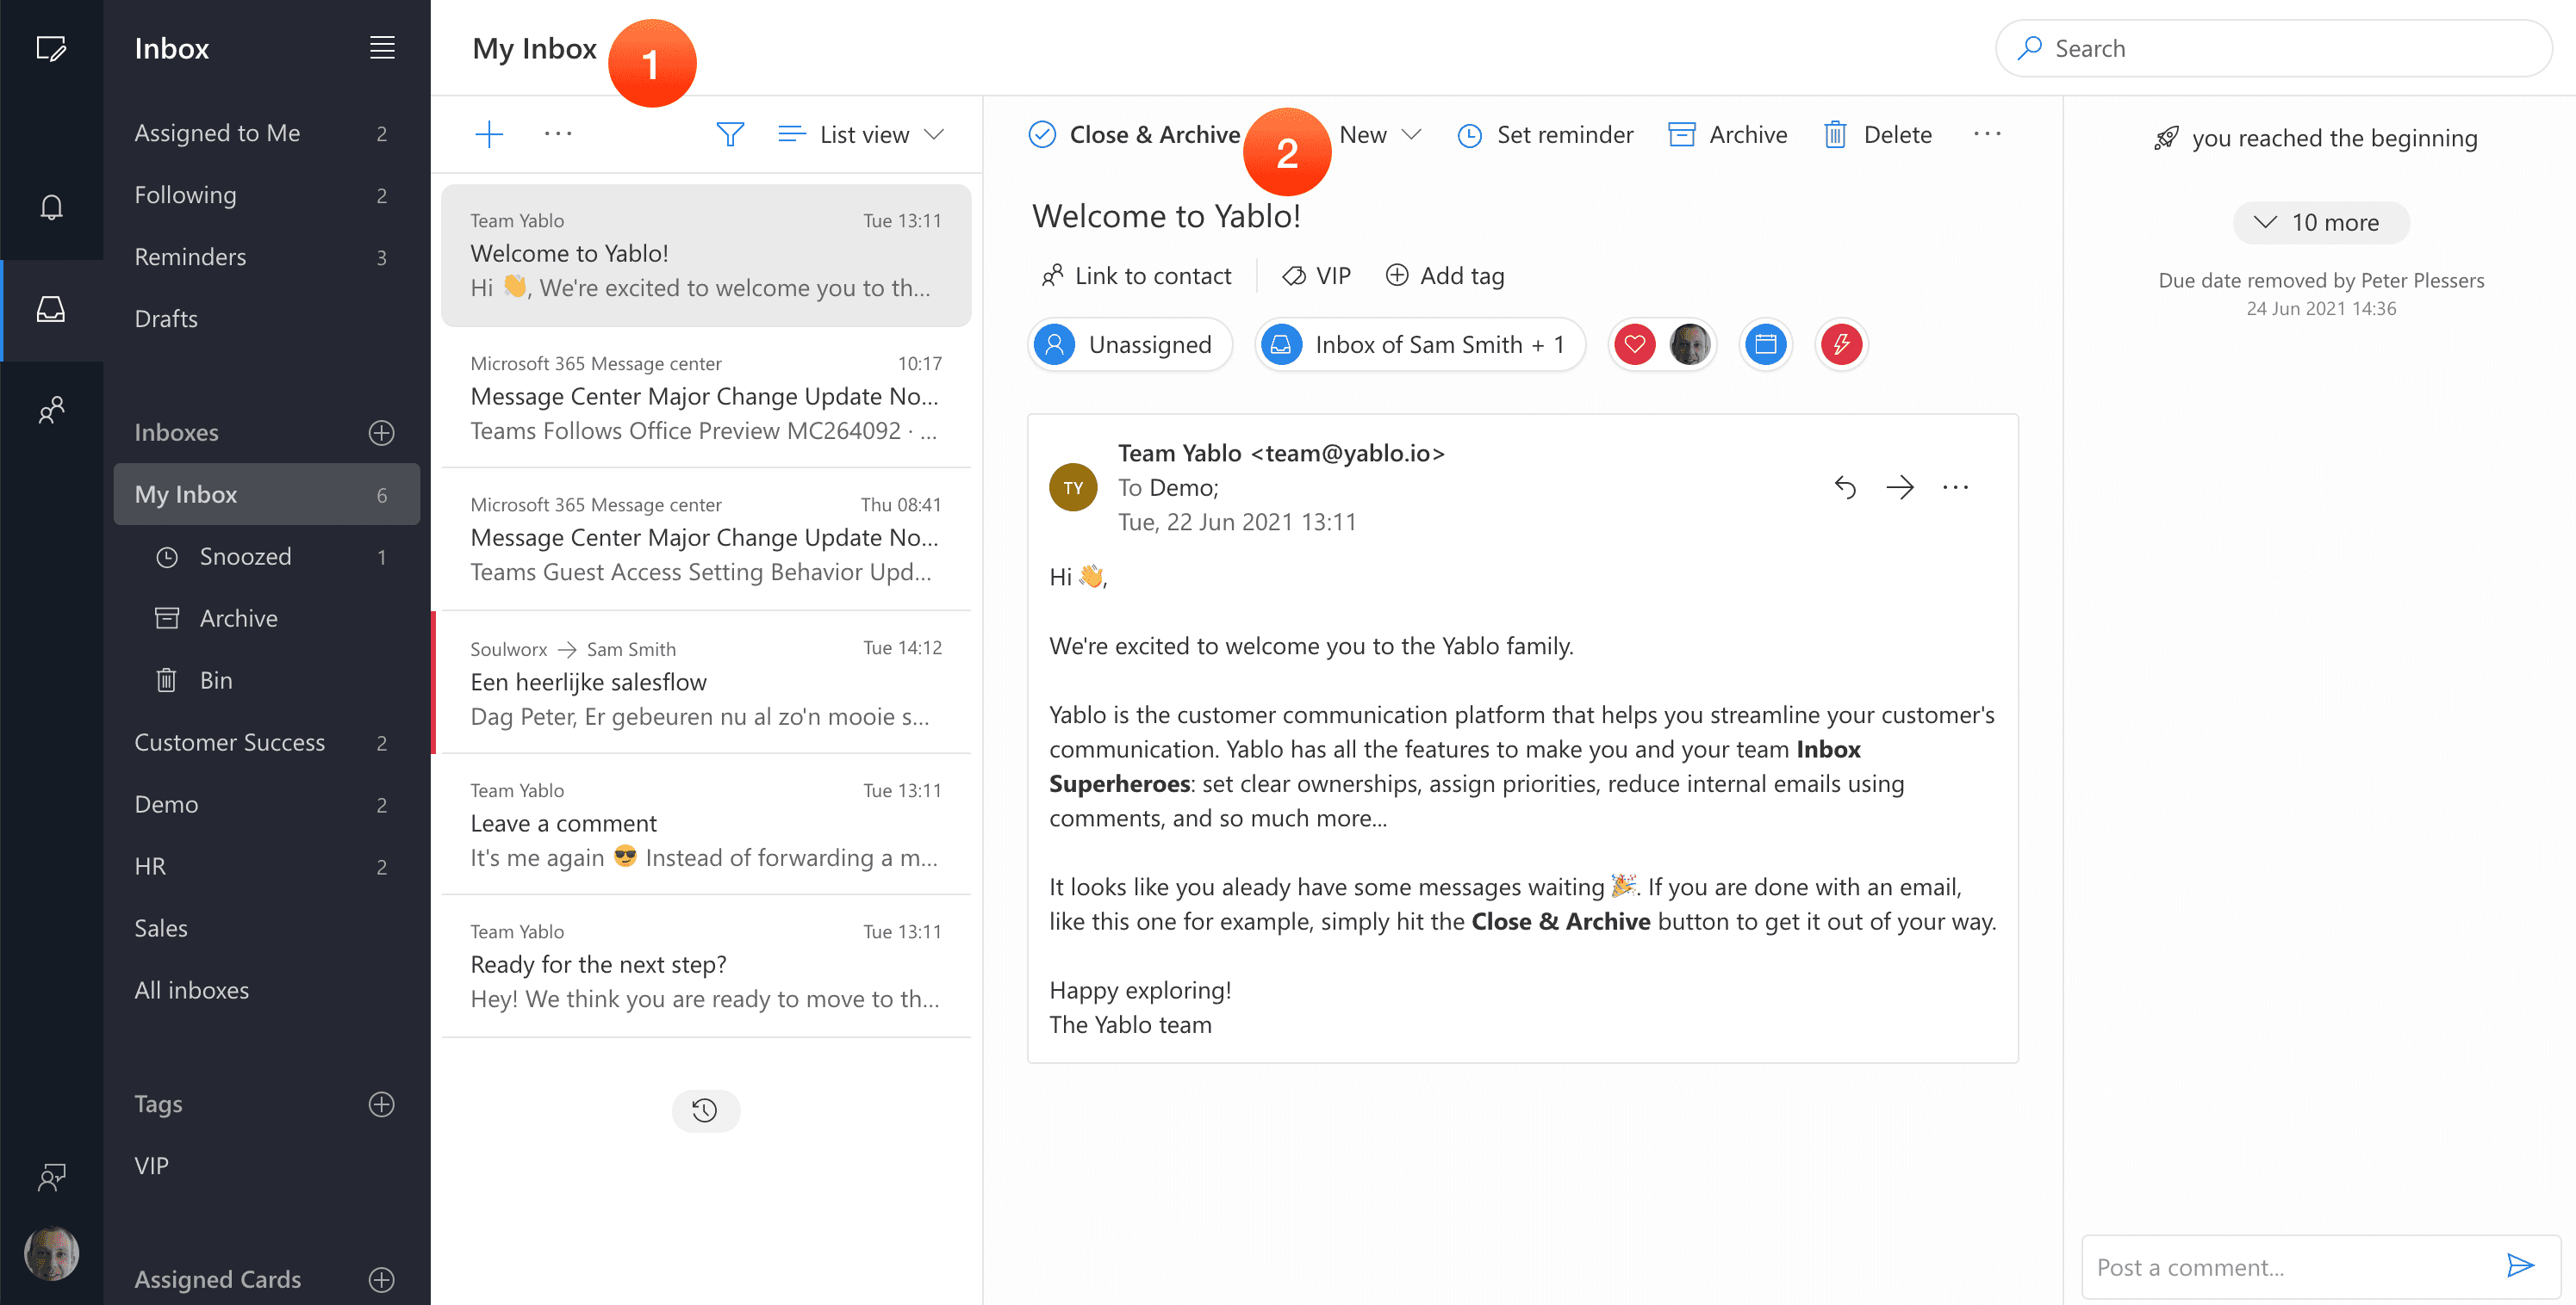Image resolution: width=2576 pixels, height=1305 pixels.
Task: Expand the 10 more activity items
Action: (2320, 223)
